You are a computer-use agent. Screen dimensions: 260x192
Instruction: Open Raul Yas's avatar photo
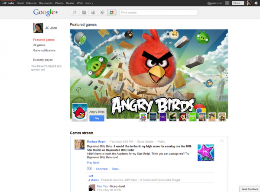point(92,188)
